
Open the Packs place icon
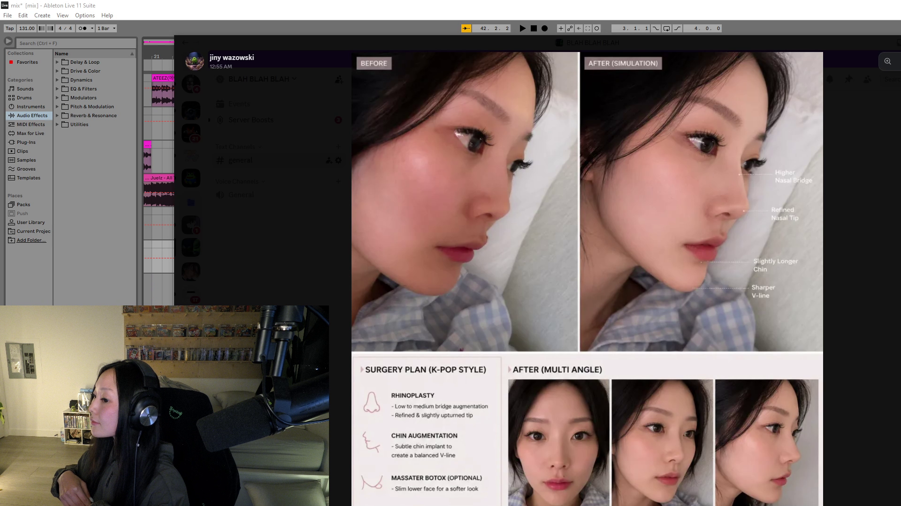pyautogui.click(x=12, y=205)
